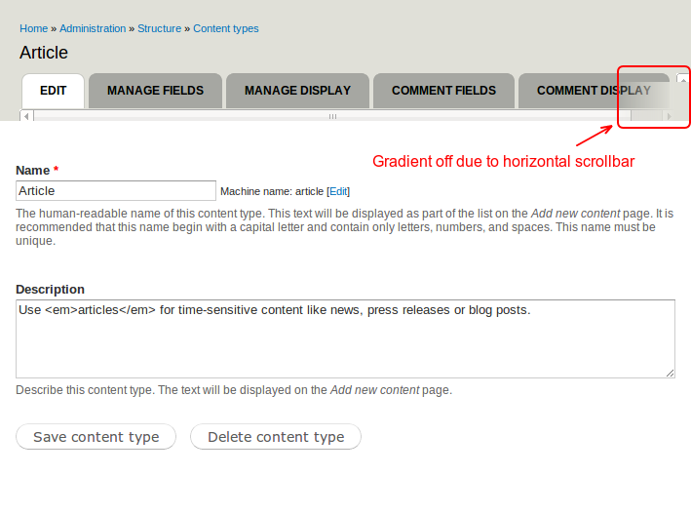Viewport: 691px width, 515px height.
Task: Go to Administration breadcrumb
Action: [x=93, y=28]
